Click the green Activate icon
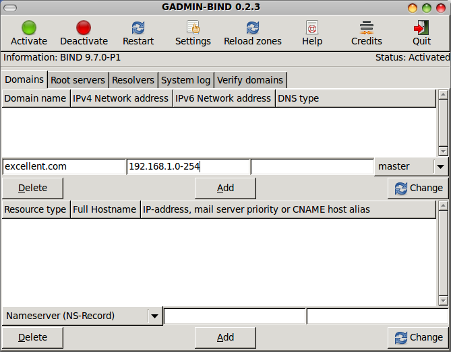Image resolution: width=451 pixels, height=352 pixels. pyautogui.click(x=29, y=28)
